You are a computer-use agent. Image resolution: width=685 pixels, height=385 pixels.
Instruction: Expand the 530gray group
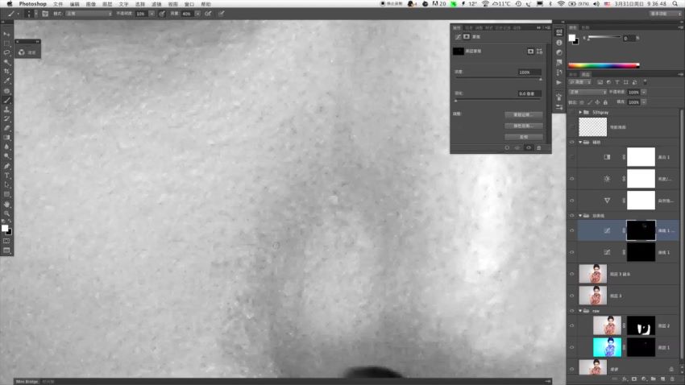[x=580, y=112]
